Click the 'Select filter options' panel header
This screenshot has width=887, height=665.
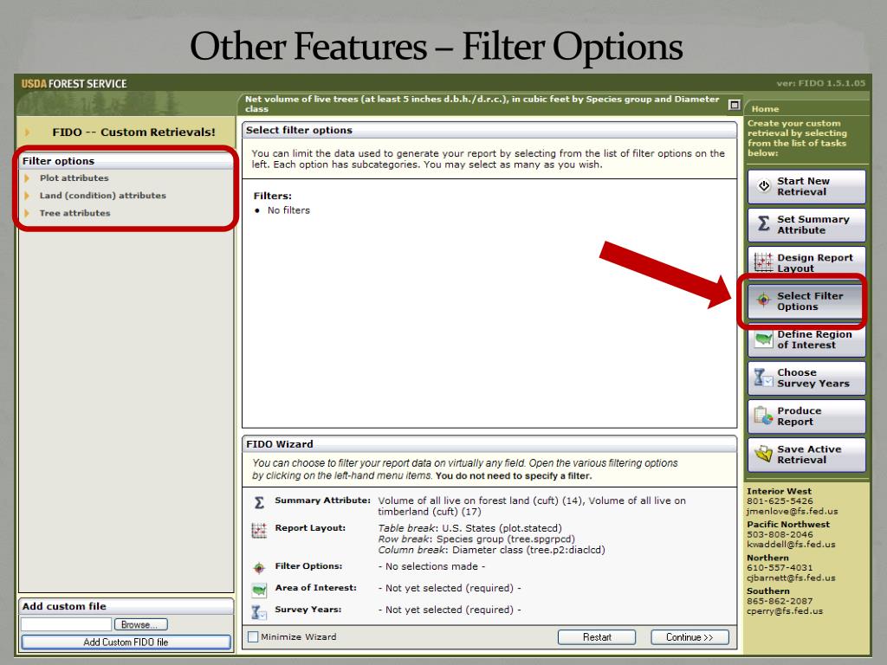click(x=489, y=130)
